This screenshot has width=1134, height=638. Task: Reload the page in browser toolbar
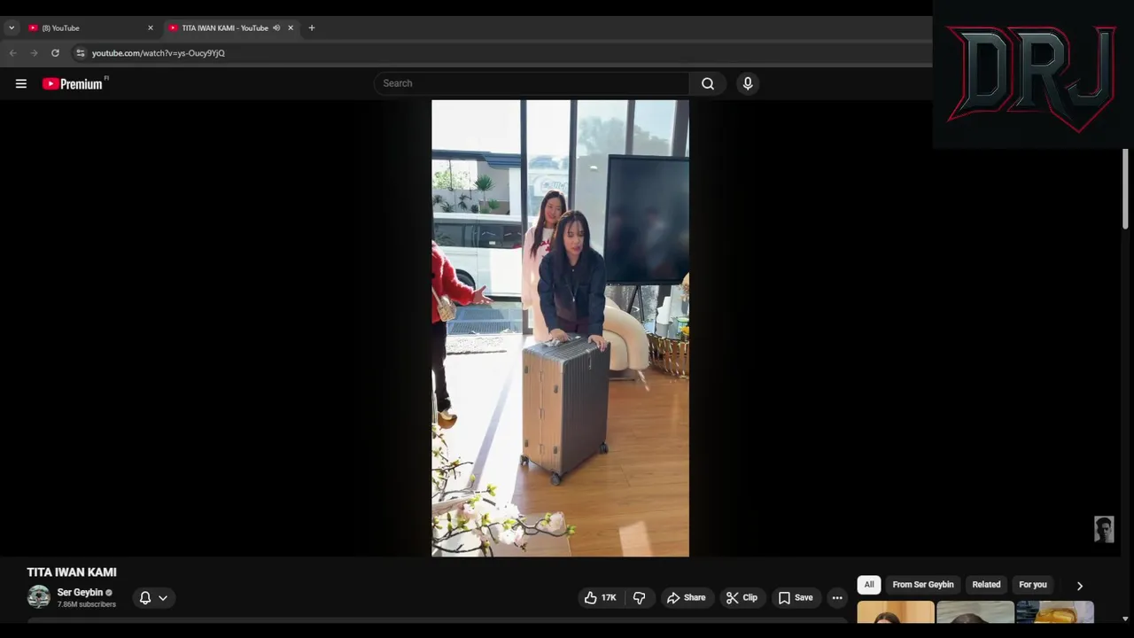pyautogui.click(x=55, y=53)
